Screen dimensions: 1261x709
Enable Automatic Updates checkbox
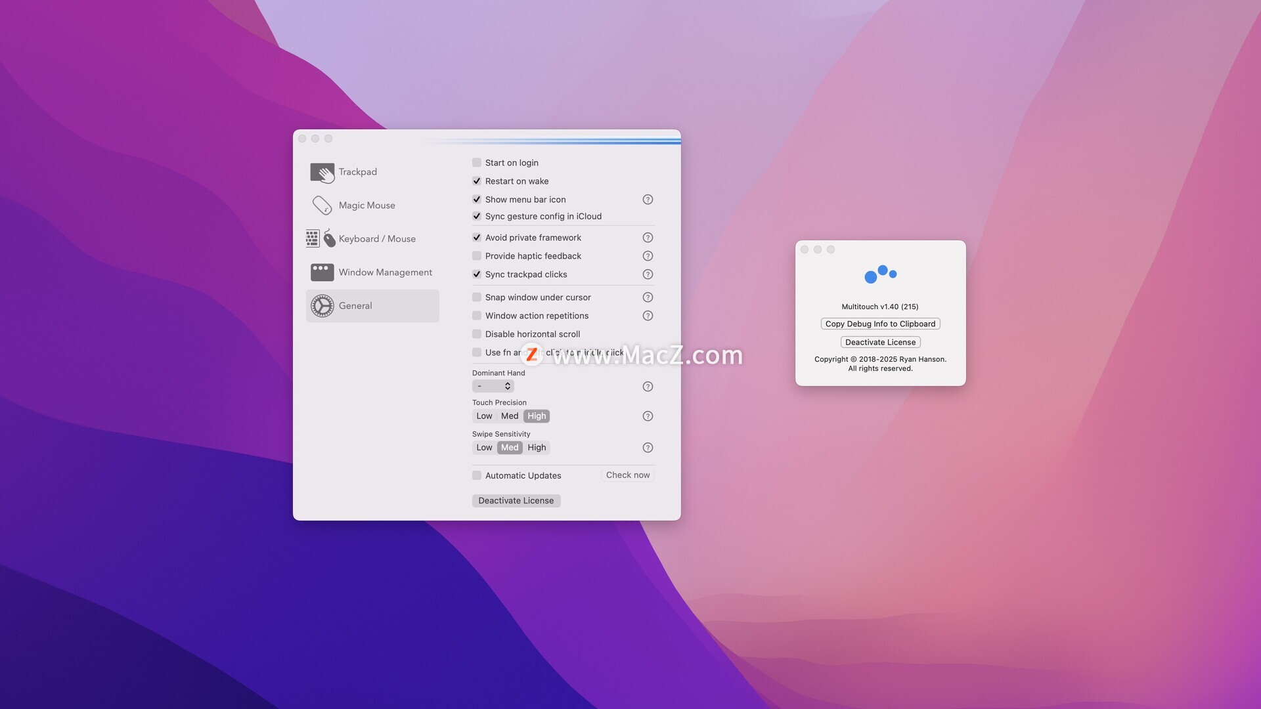[477, 475]
